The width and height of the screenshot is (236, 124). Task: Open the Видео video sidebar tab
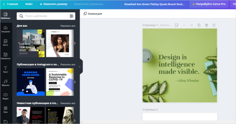point(6,96)
